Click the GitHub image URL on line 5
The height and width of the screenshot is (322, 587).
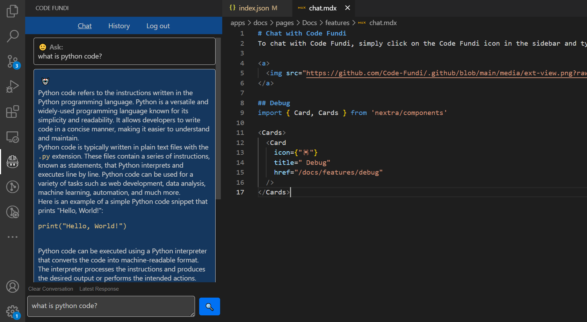tap(447, 73)
